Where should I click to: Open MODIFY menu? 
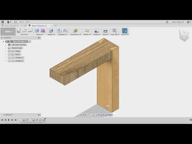pos(51,34)
